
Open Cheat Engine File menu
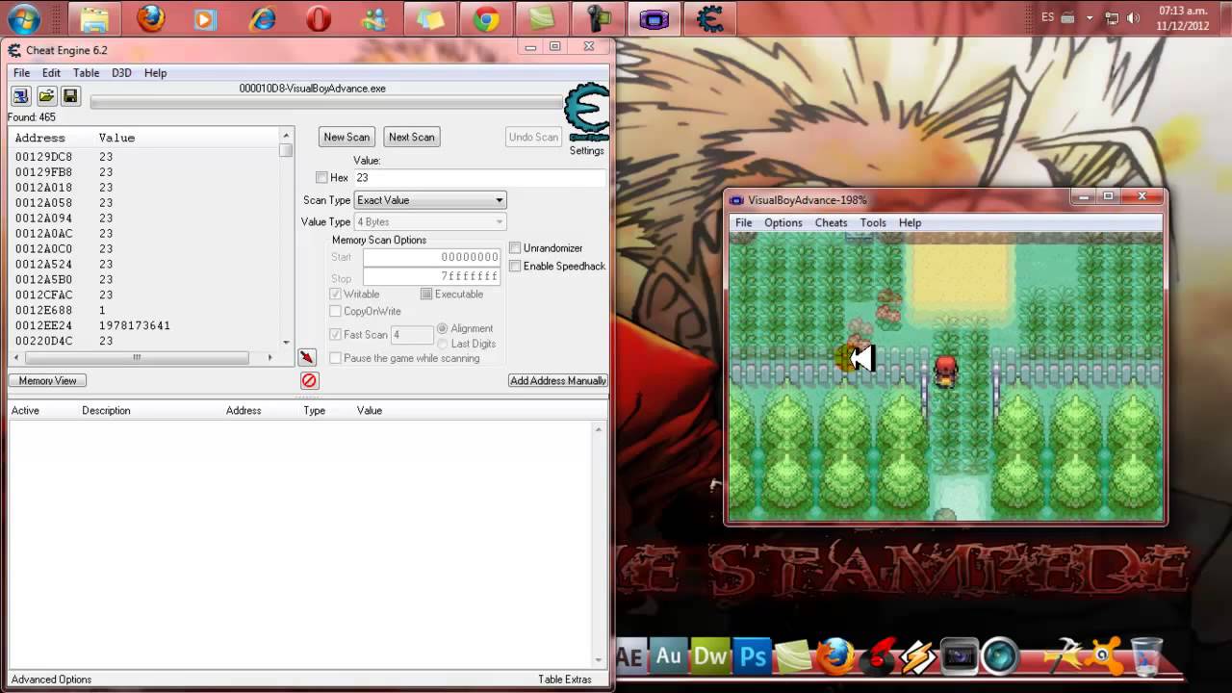coord(21,73)
